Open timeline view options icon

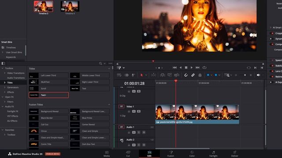coord(119,75)
